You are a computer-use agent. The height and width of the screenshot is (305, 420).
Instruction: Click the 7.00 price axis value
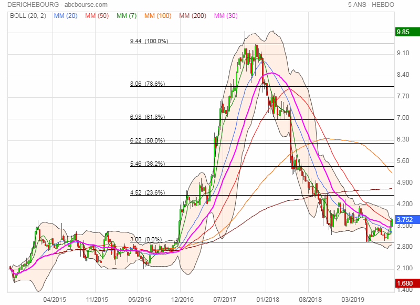(403, 118)
